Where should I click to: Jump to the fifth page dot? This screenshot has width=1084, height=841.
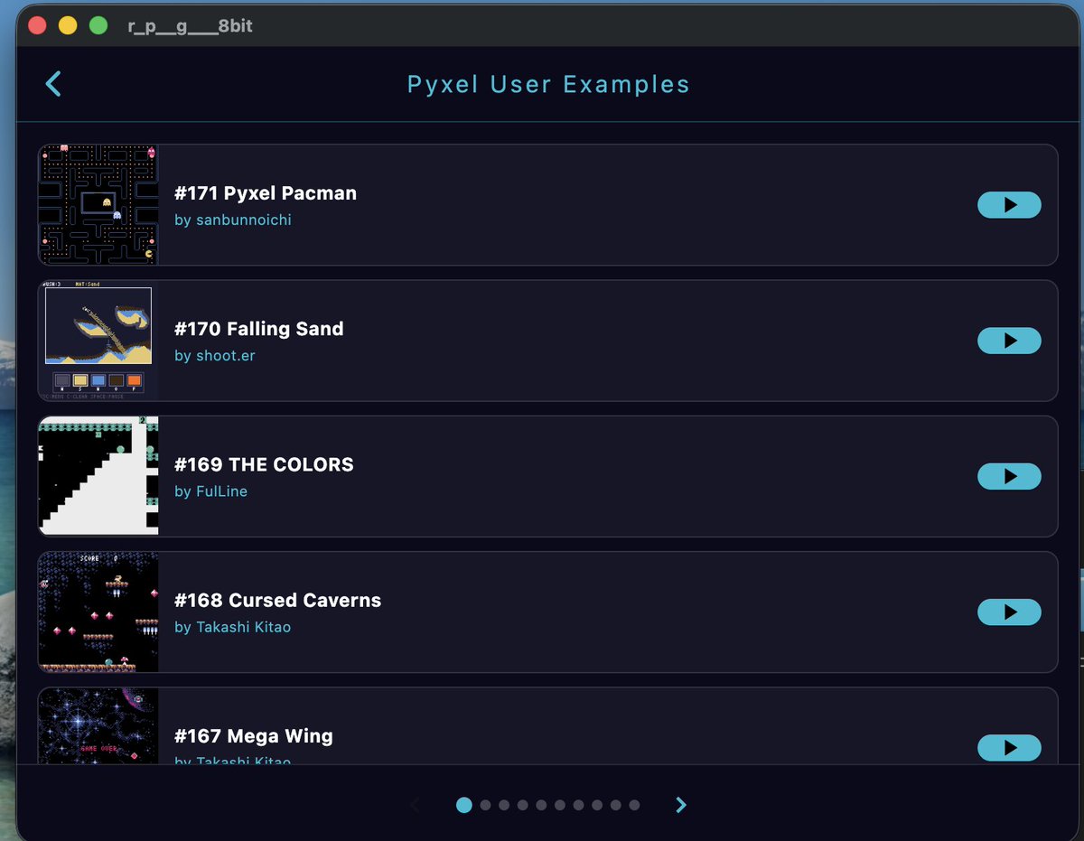[x=541, y=805]
